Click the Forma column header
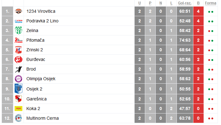This screenshot has width=221, height=125. [210, 3]
